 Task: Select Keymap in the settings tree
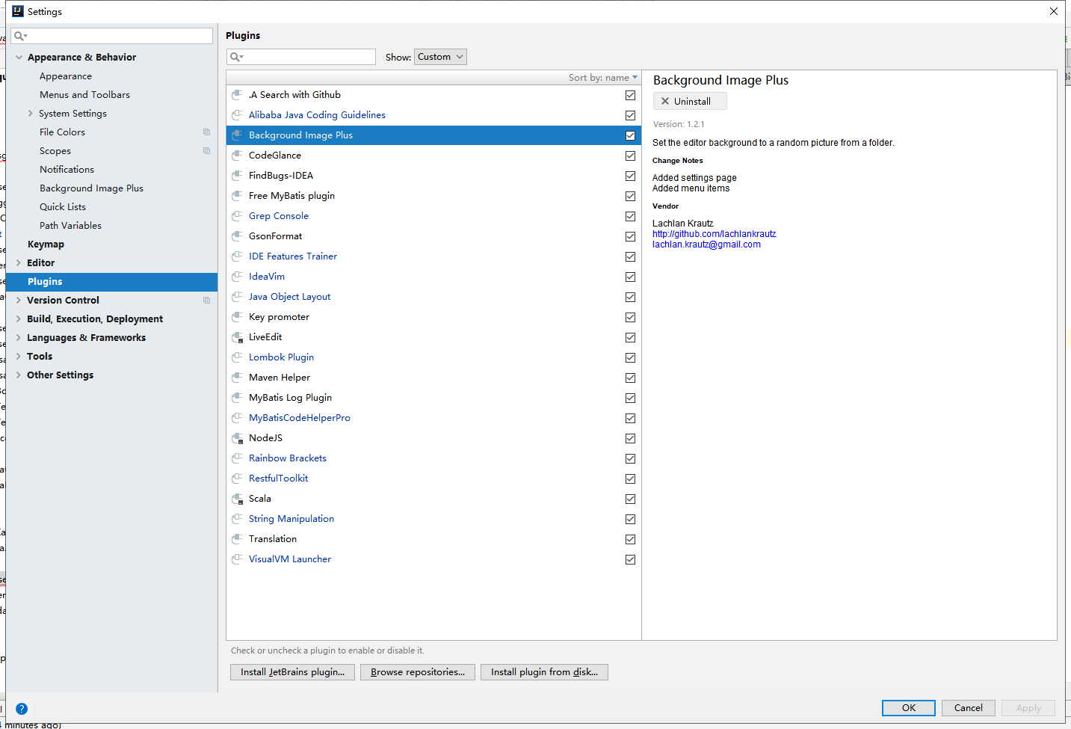click(x=46, y=244)
